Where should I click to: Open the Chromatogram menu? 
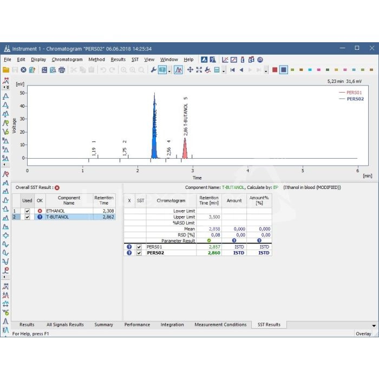[67, 60]
